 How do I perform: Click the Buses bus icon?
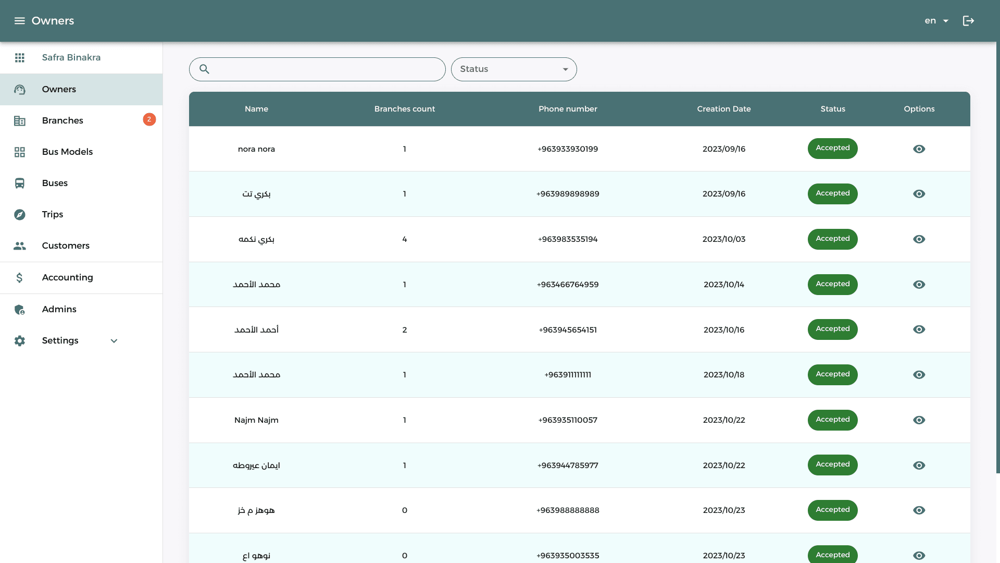20,183
